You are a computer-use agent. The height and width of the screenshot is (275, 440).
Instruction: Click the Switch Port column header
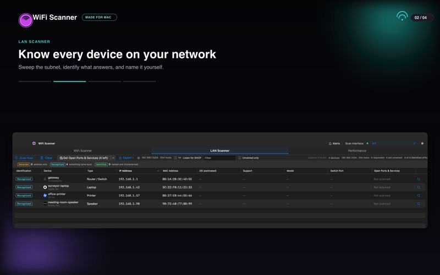pos(337,170)
